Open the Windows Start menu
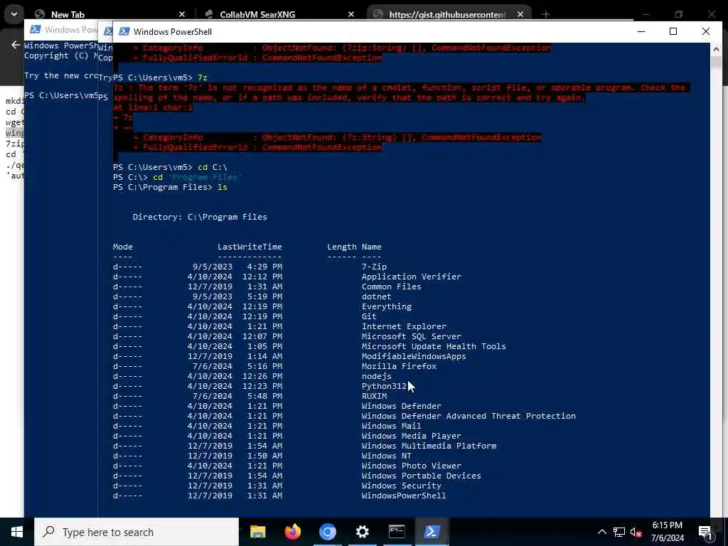This screenshot has width=728, height=546. pyautogui.click(x=17, y=532)
